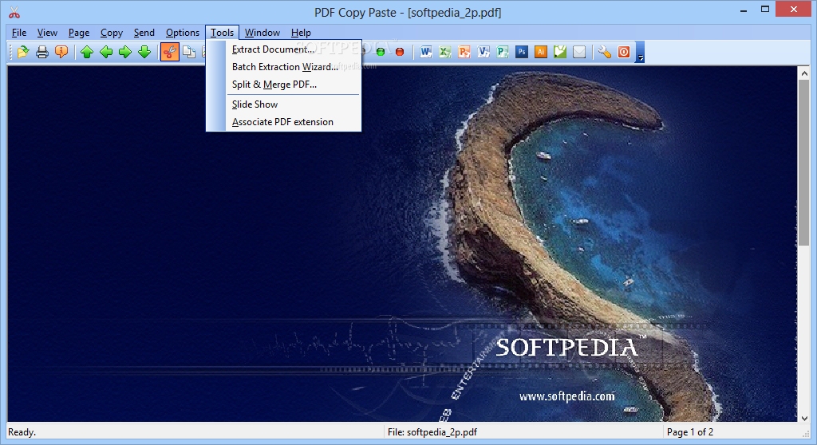Click the green notepad check icon
Screen dimensions: 817x445
560,52
